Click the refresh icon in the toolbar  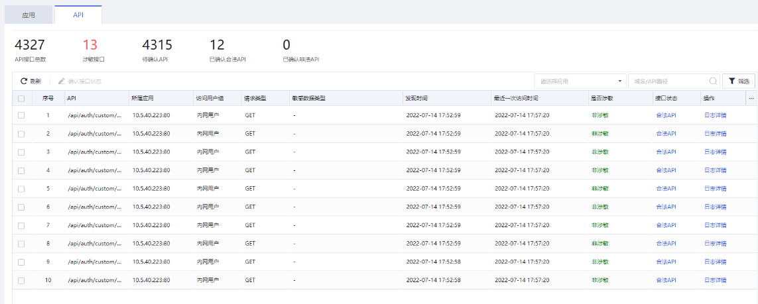point(23,81)
